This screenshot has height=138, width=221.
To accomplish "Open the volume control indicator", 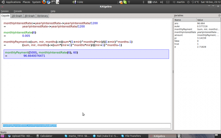I will [x=162, y=2].
